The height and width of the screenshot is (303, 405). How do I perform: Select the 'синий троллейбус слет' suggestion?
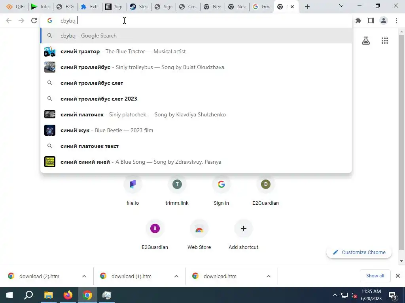[196, 83]
